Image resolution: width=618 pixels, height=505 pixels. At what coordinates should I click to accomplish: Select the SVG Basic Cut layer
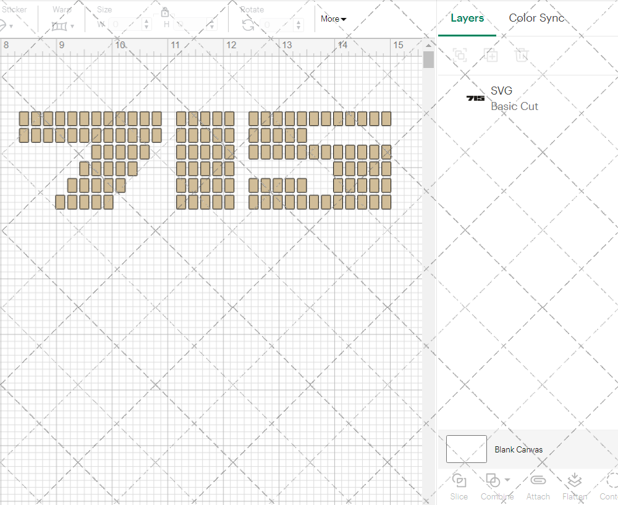pos(513,99)
